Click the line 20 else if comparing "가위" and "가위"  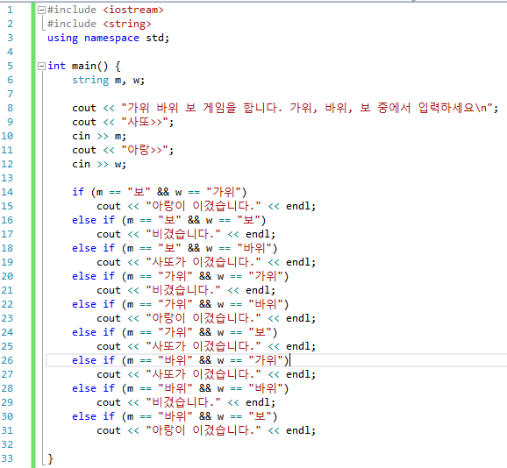(x=180, y=276)
